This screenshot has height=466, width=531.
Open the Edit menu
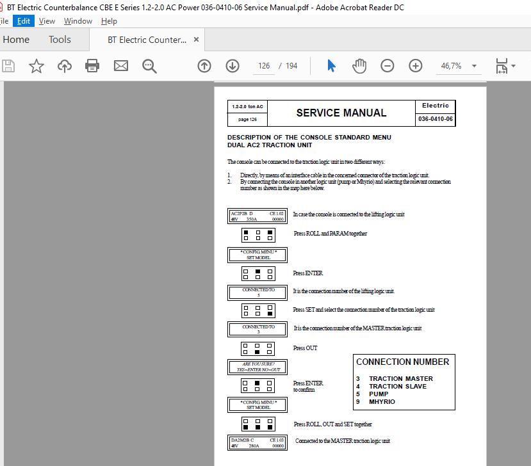point(24,21)
